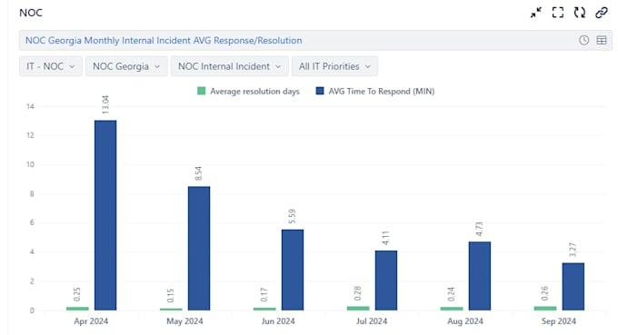Click the Apr 2024 green bar 0.25

pos(77,309)
